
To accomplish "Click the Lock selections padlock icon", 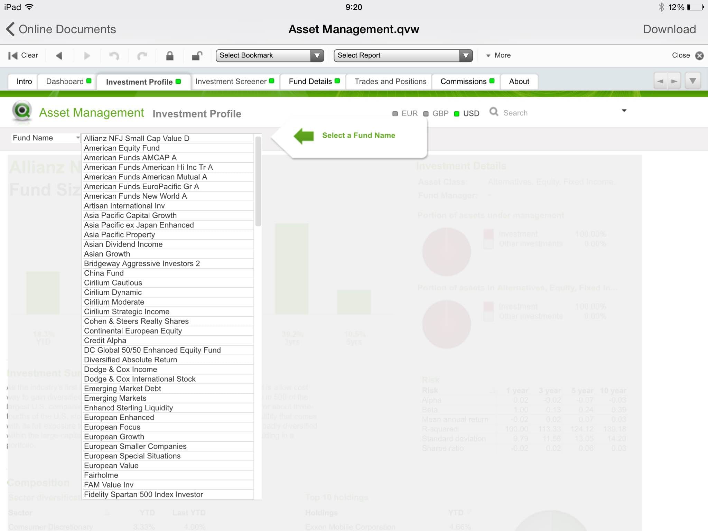I will point(170,56).
